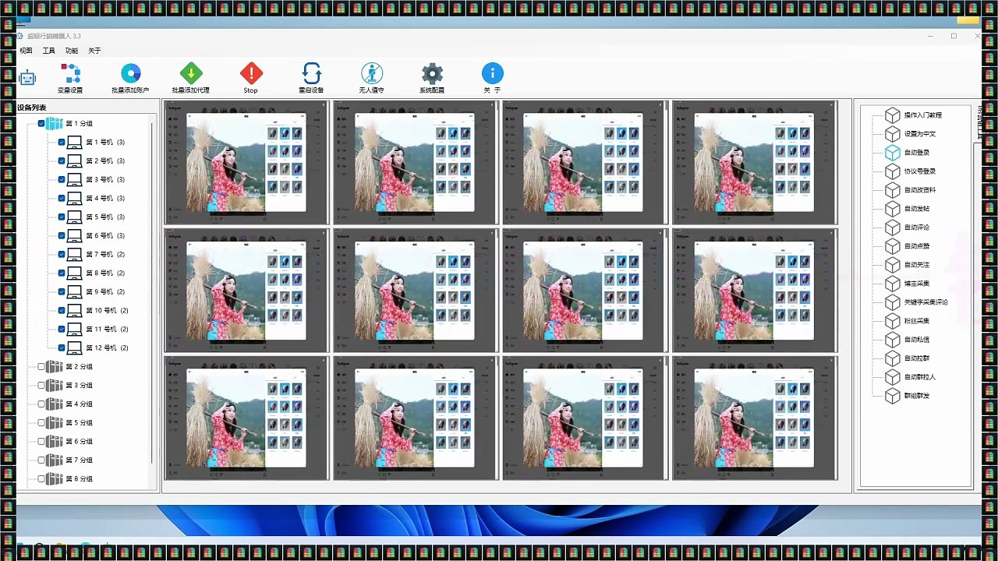Click the 重启设备 restart icon
This screenshot has height=561, width=998.
pyautogui.click(x=311, y=74)
